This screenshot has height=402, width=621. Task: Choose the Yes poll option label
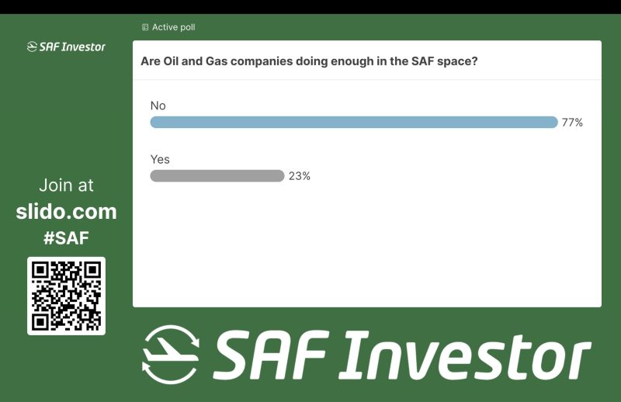click(159, 159)
